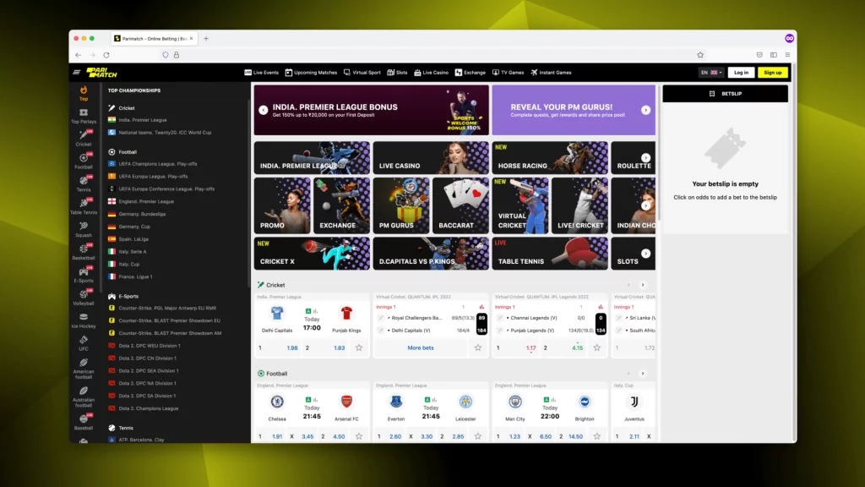Viewport: 865px width, 487px height.
Task: Click the Log in button
Action: 741,73
